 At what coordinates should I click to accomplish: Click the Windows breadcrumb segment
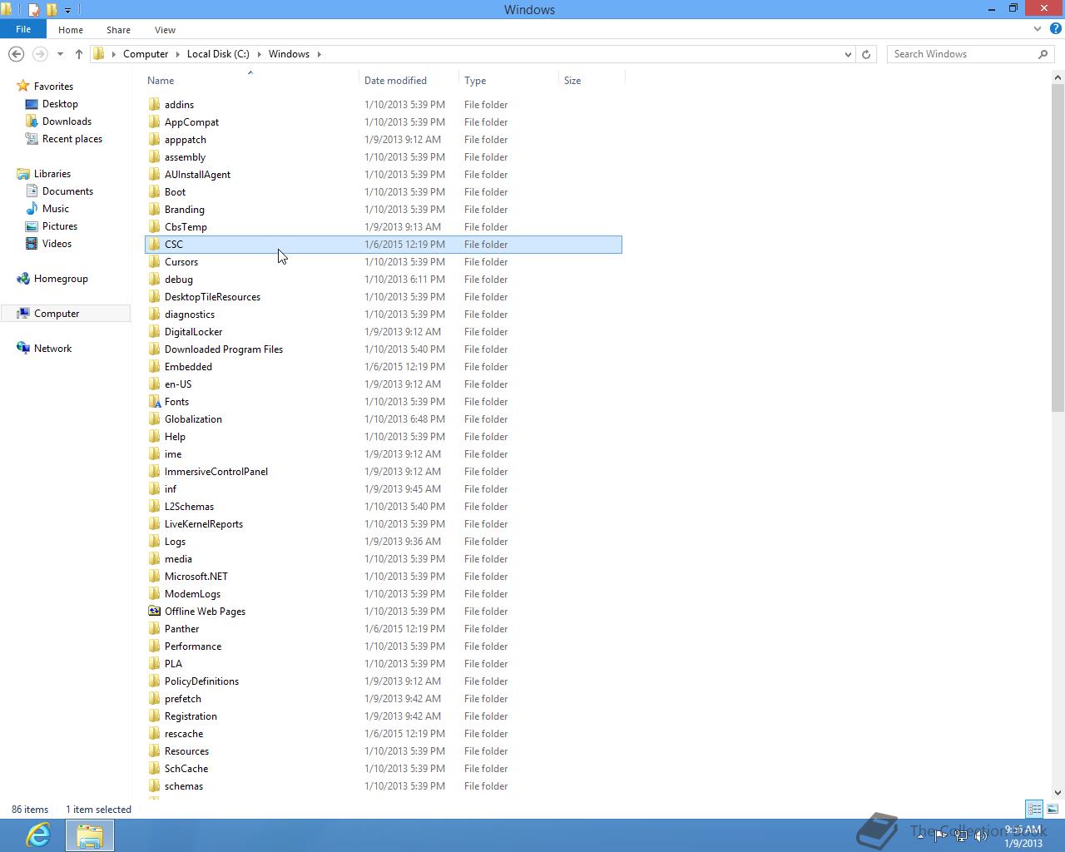[x=289, y=54]
